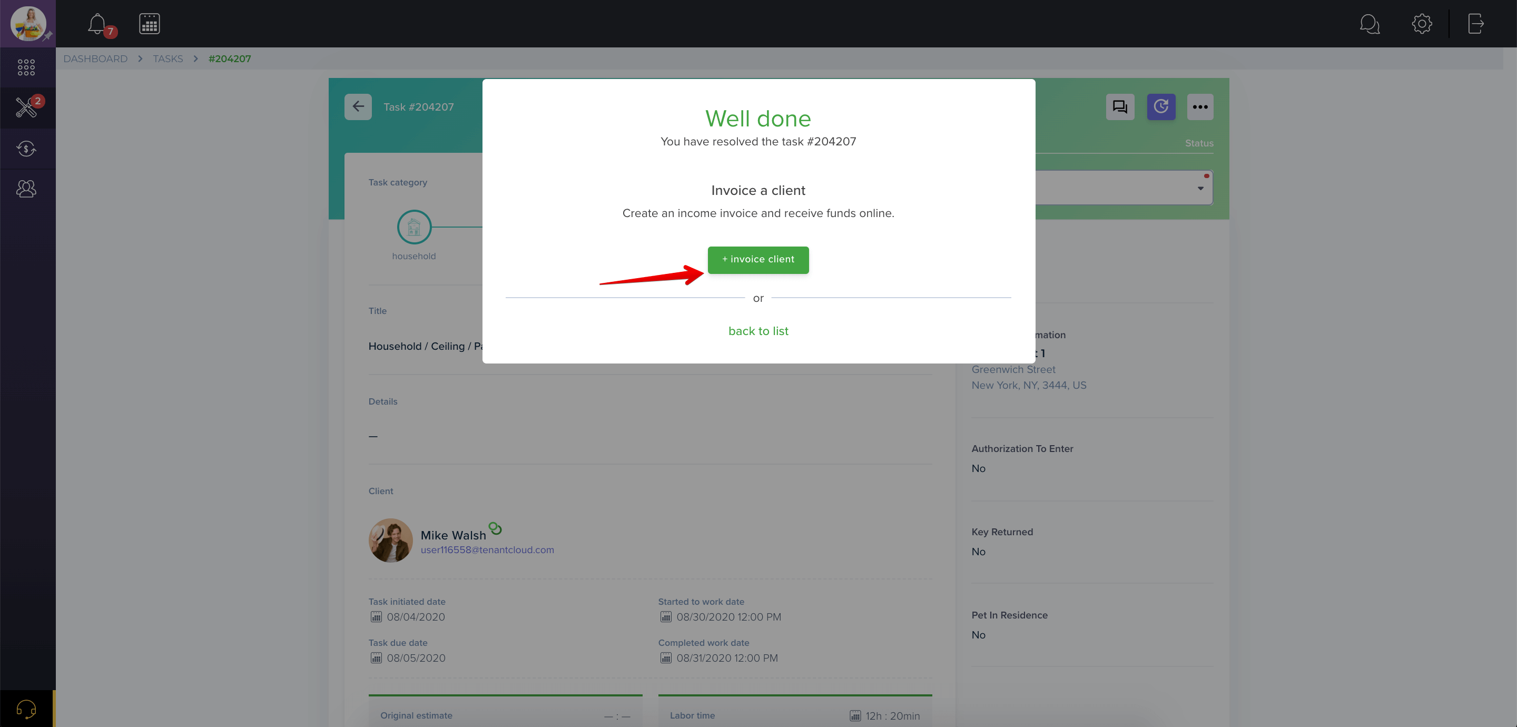Click the back to list link
The image size is (1517, 727).
(x=758, y=331)
